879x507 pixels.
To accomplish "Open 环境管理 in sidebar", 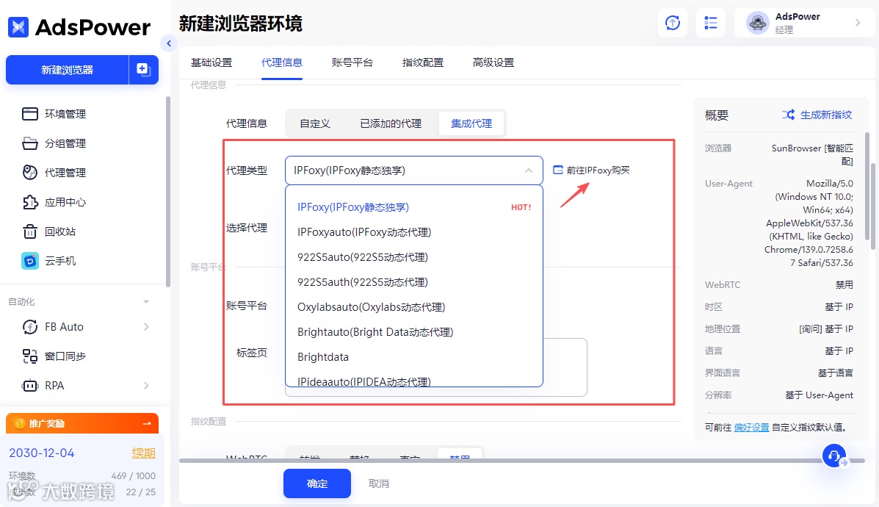I will pyautogui.click(x=65, y=114).
